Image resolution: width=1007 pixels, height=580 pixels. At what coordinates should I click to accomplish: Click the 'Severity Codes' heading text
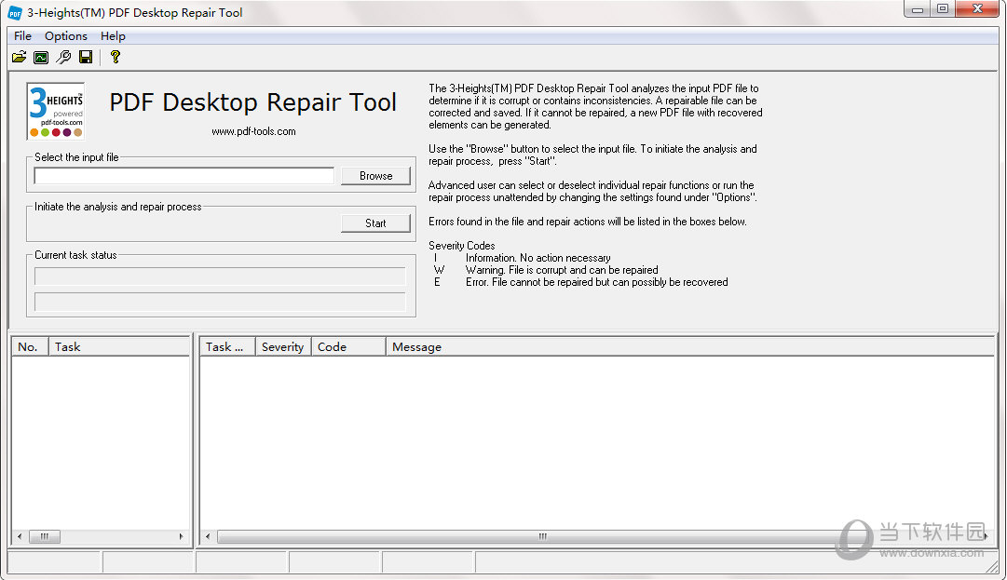coord(462,246)
